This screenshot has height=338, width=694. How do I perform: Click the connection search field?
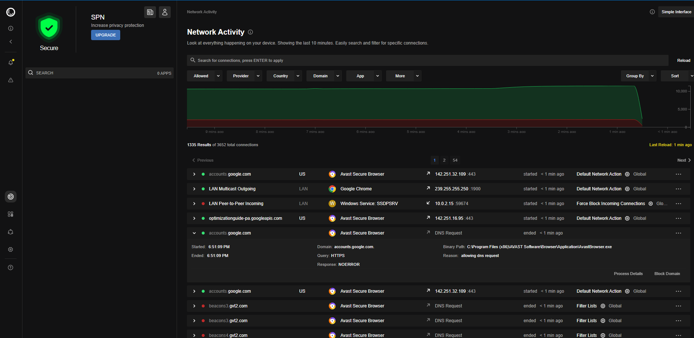(x=428, y=60)
